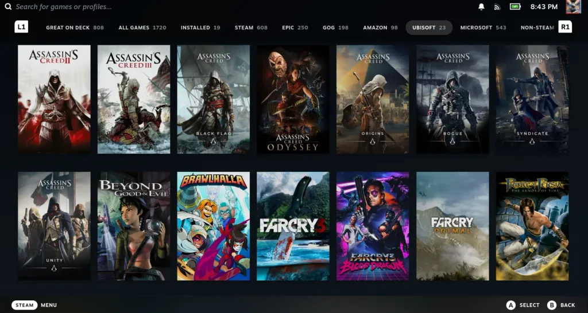Click the A Select button glyph
The height and width of the screenshot is (313, 588).
coord(510,305)
